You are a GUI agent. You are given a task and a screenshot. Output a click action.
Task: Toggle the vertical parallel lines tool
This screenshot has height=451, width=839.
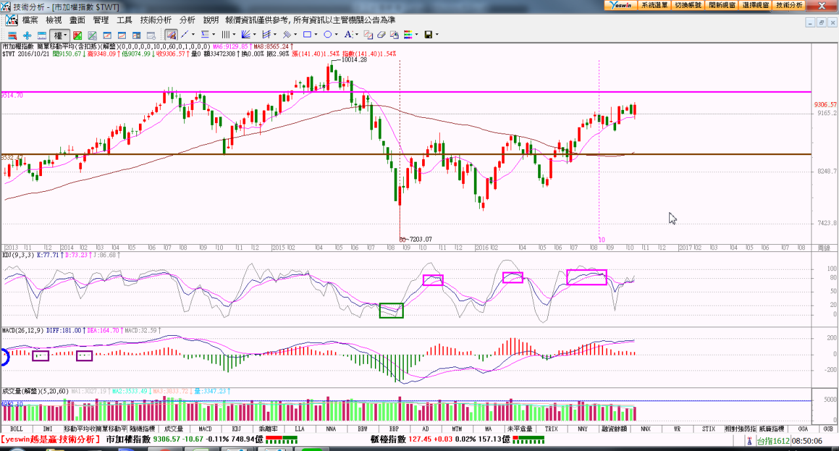(225, 35)
